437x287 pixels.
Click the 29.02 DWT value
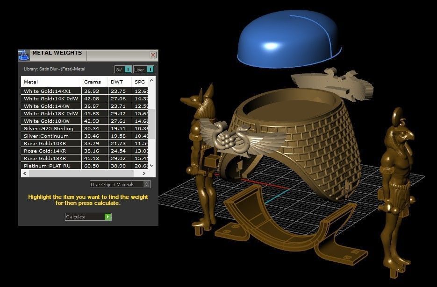coord(118,158)
